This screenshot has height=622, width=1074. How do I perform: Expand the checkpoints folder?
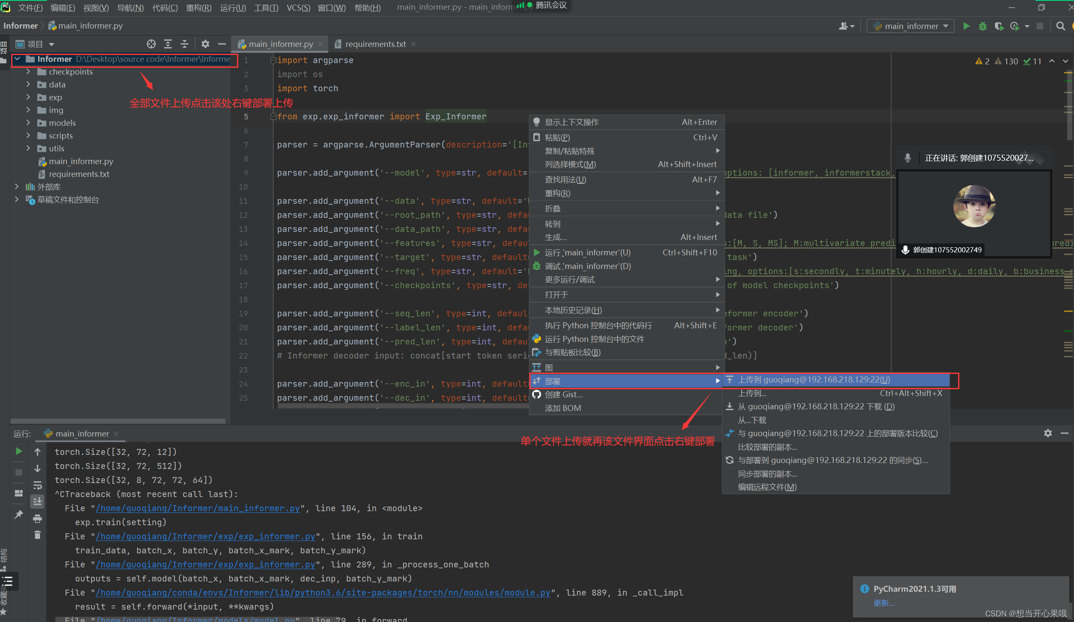[x=28, y=72]
